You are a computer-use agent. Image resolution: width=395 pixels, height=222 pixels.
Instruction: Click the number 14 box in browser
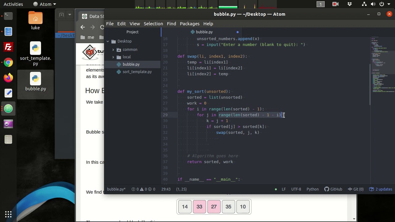(185, 207)
